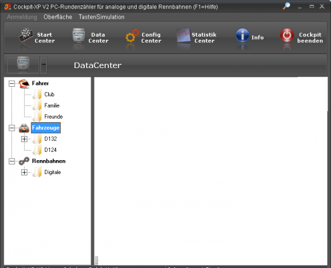Viewport: 331px width, 268px height.
Task: Expand the Digitale folder node
Action: point(24,172)
